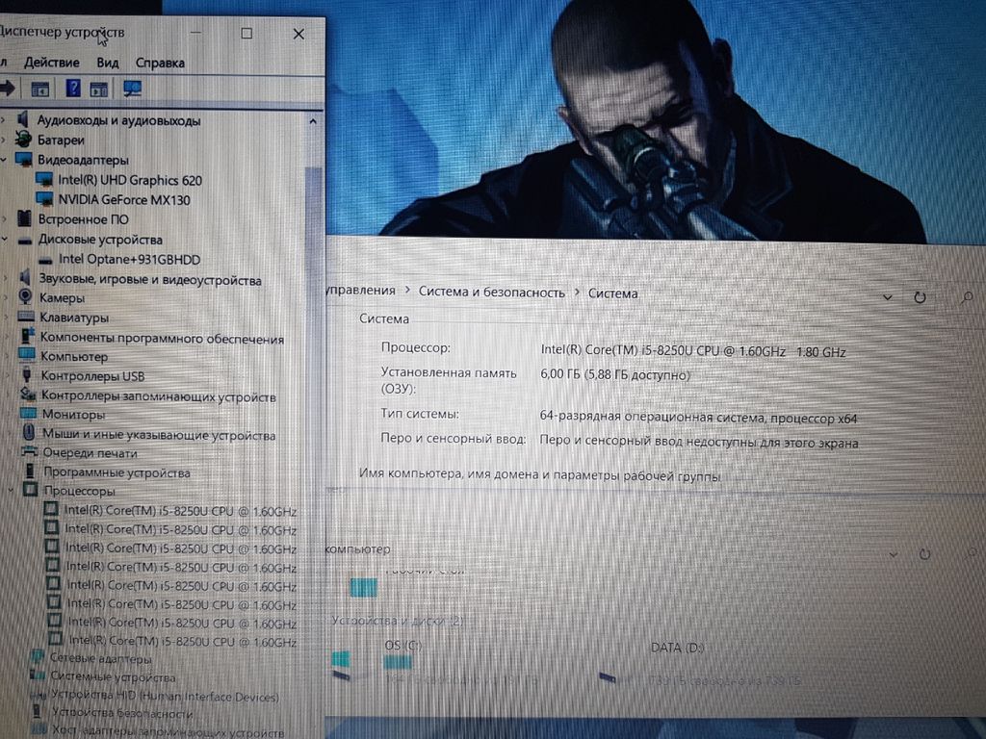Expand the Клавиатуры node
Image resolution: width=986 pixels, height=739 pixels.
pos(6,317)
